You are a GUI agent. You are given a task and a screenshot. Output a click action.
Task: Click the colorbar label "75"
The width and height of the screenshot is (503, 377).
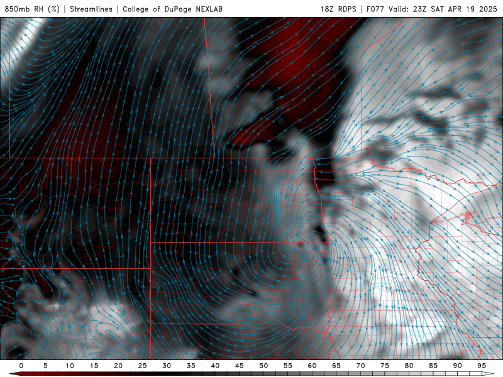coord(385,366)
